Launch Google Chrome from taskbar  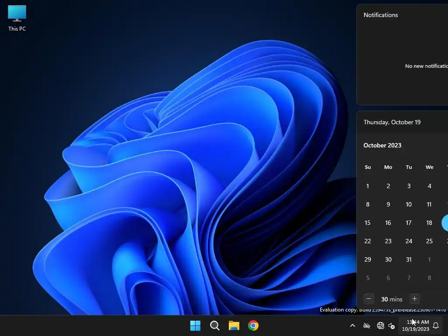pos(253,325)
